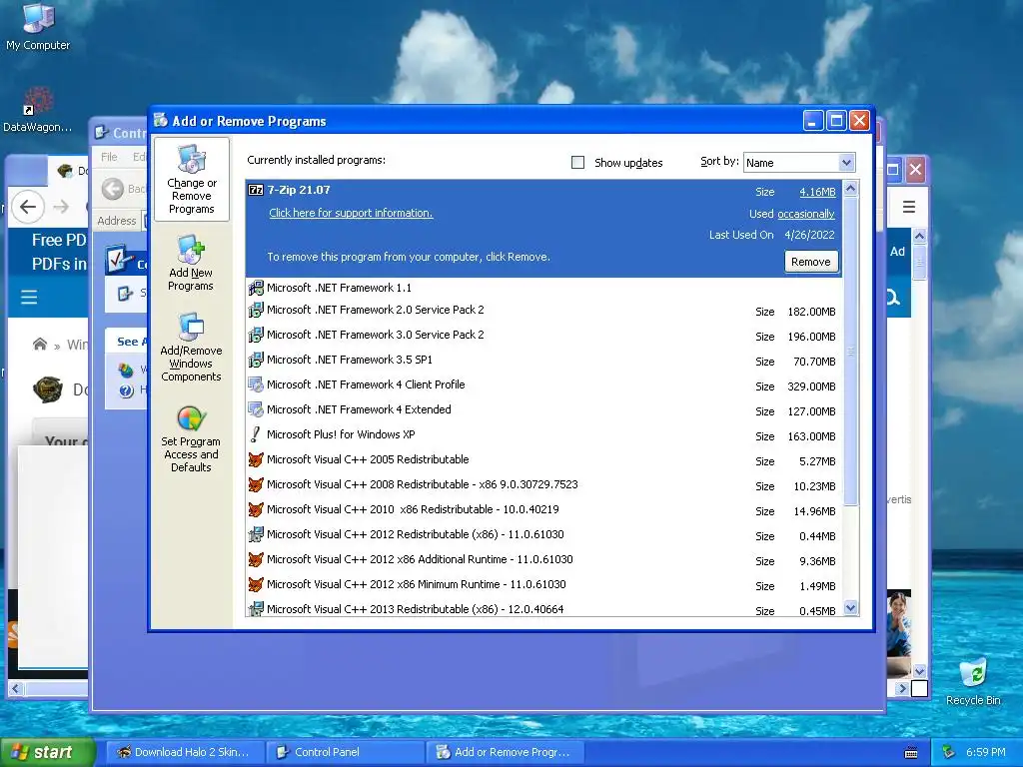1023x767 pixels.
Task: Click the clock showing 6:59 PM
Action: point(986,752)
